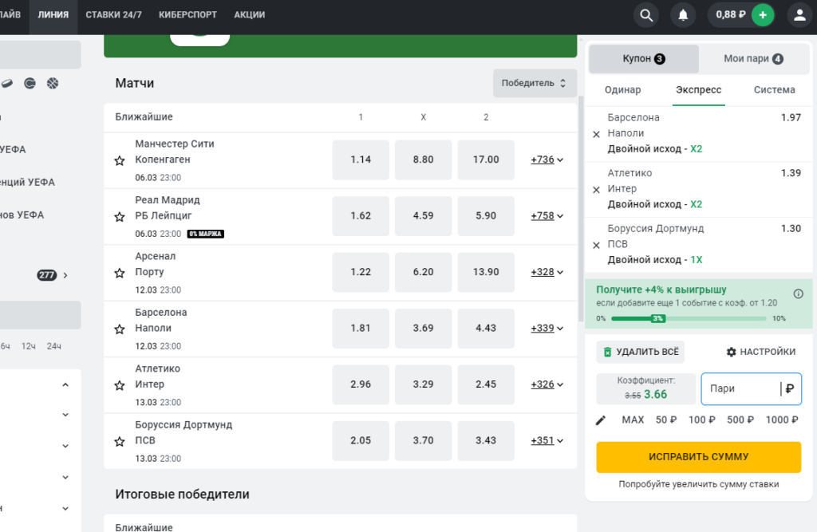Expand +736 extra markets for Манчестер Сити
The width and height of the screenshot is (817, 532).
547,160
